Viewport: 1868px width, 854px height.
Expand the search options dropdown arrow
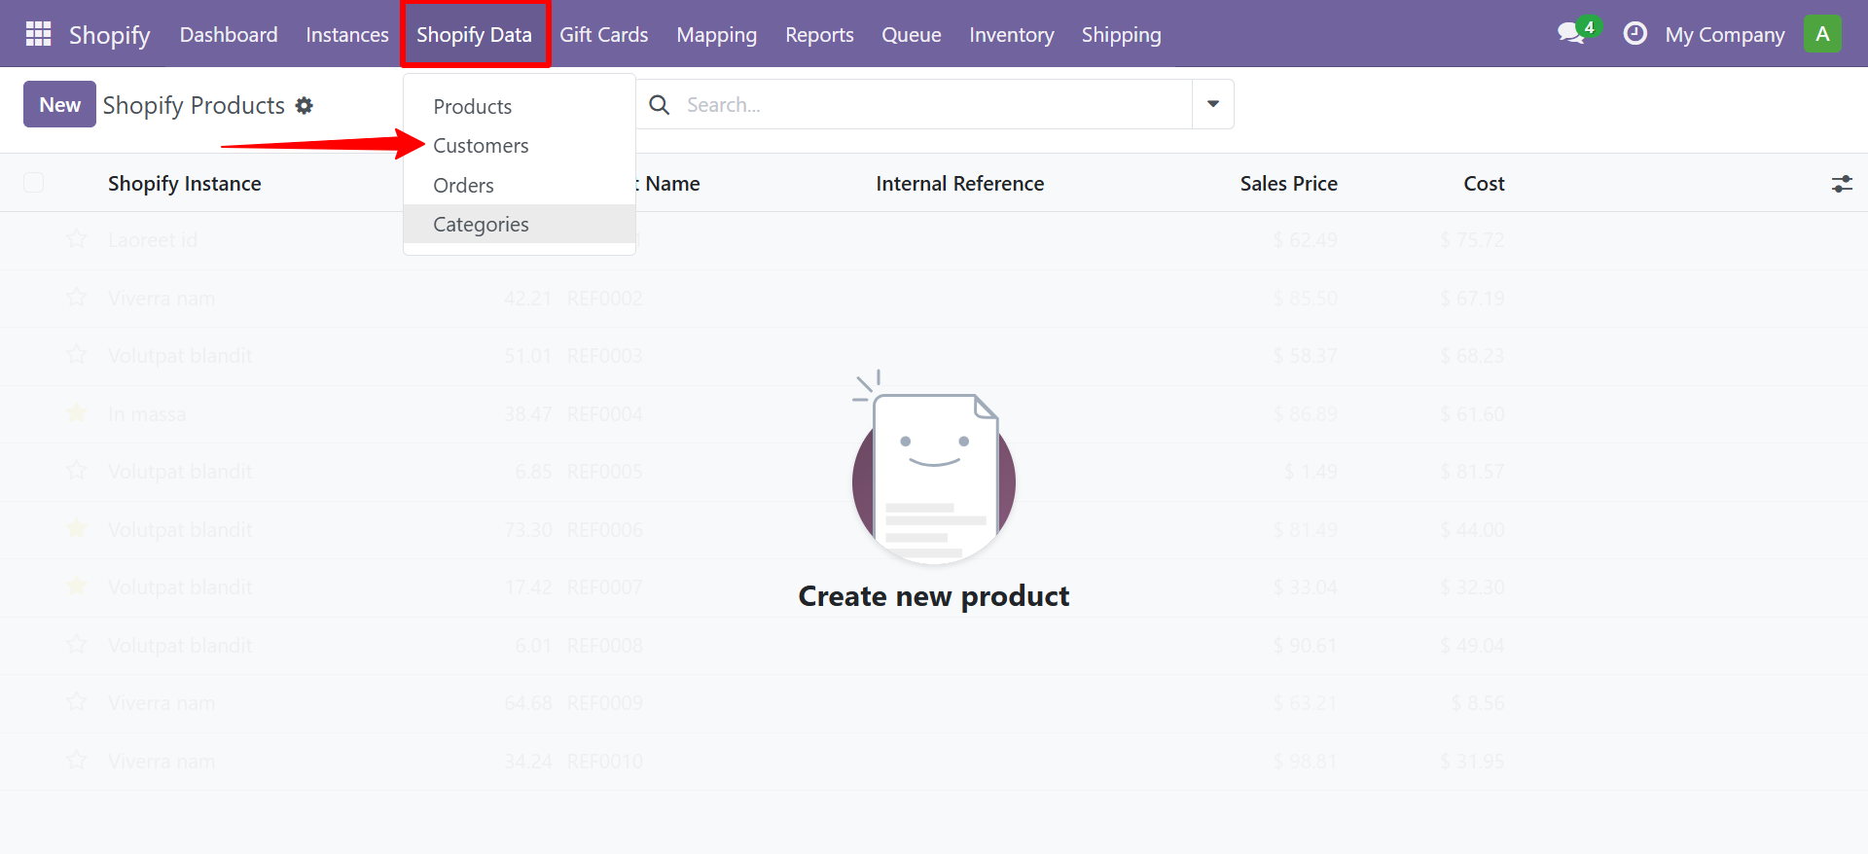[1213, 104]
